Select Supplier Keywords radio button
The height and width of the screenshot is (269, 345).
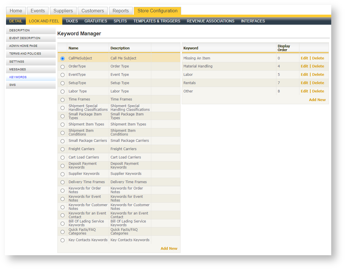coord(63,174)
